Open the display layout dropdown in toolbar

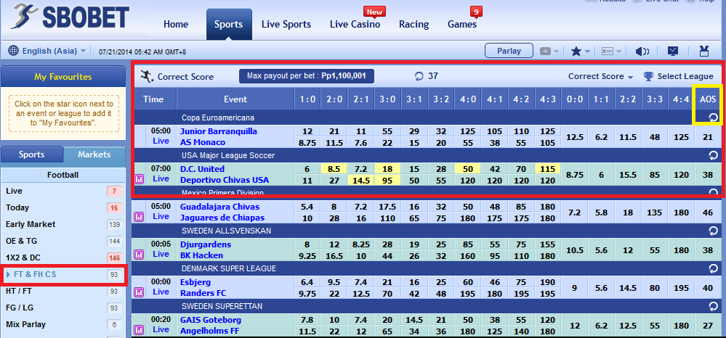coord(611,51)
